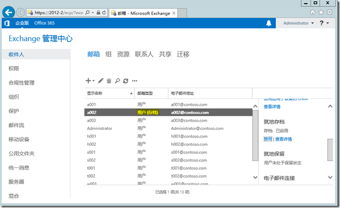Click details pane scrollbar thumb
The height and width of the screenshot is (208, 340).
pos(330,150)
